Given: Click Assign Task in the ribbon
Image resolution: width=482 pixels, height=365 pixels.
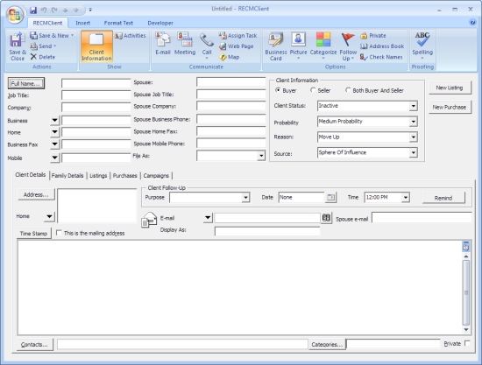Looking at the screenshot, I should tap(237, 36).
